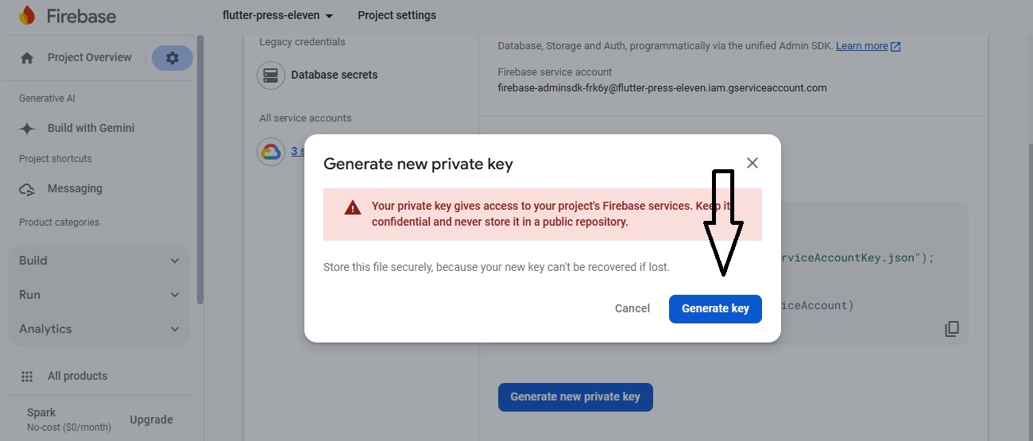Click the Generate key button
Viewport: 1033px width, 441px height.
[715, 308]
